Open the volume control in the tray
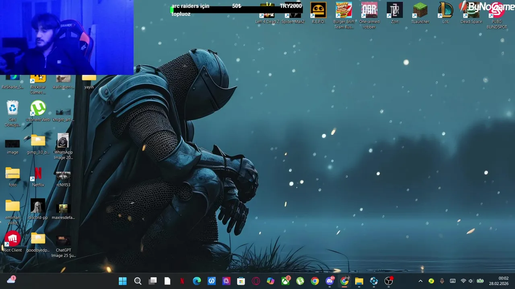The image size is (515, 289). [471, 281]
